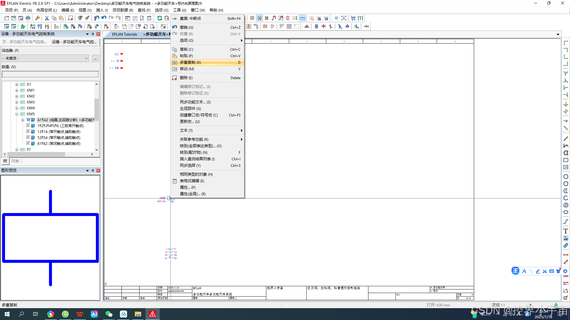
Task: Open 项目数据 (R) menu
Action: point(123,10)
